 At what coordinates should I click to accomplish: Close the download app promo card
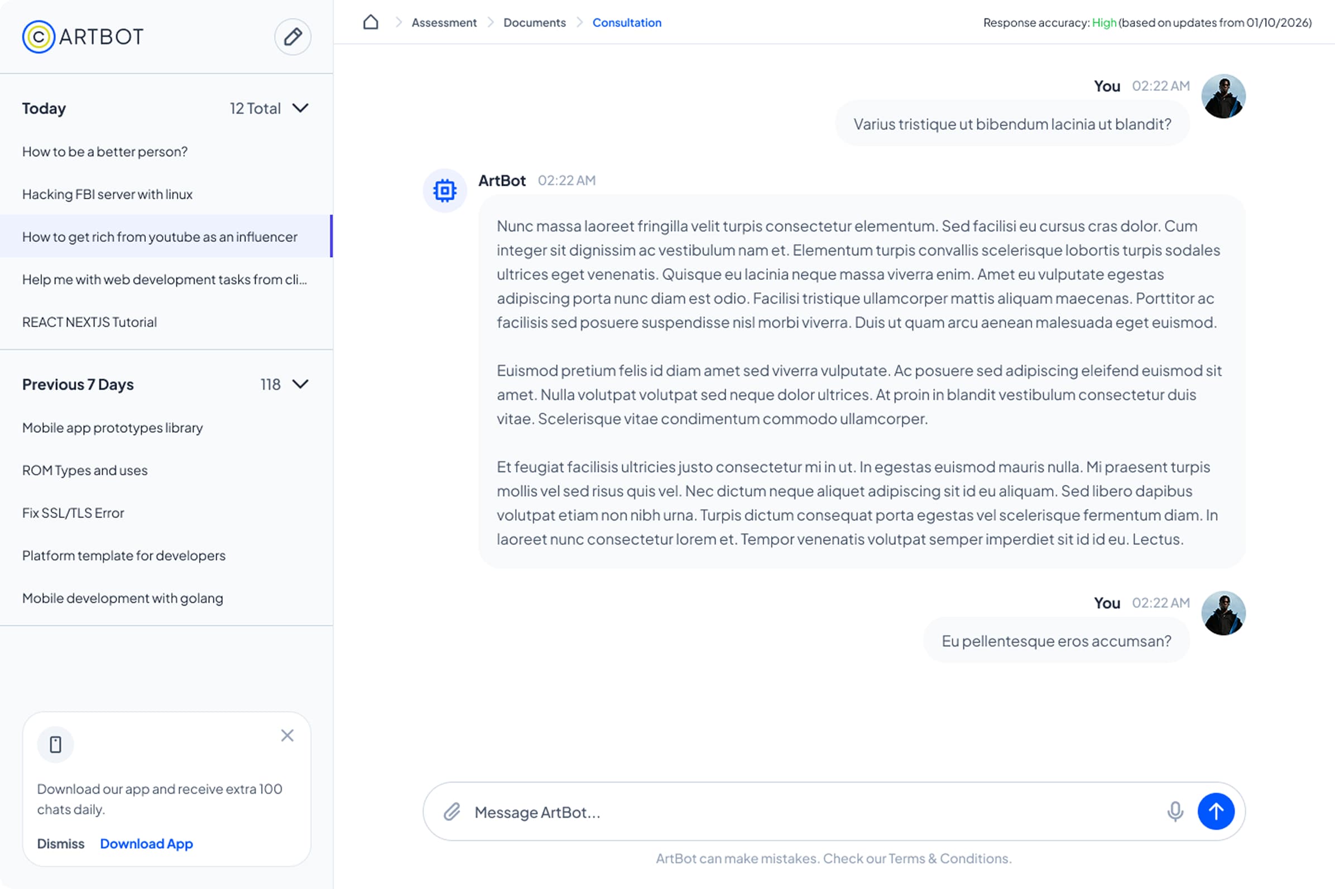click(x=287, y=736)
